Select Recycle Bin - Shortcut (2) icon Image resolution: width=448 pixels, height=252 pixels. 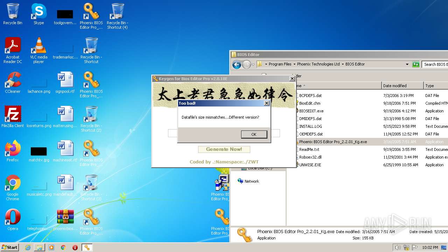click(91, 119)
